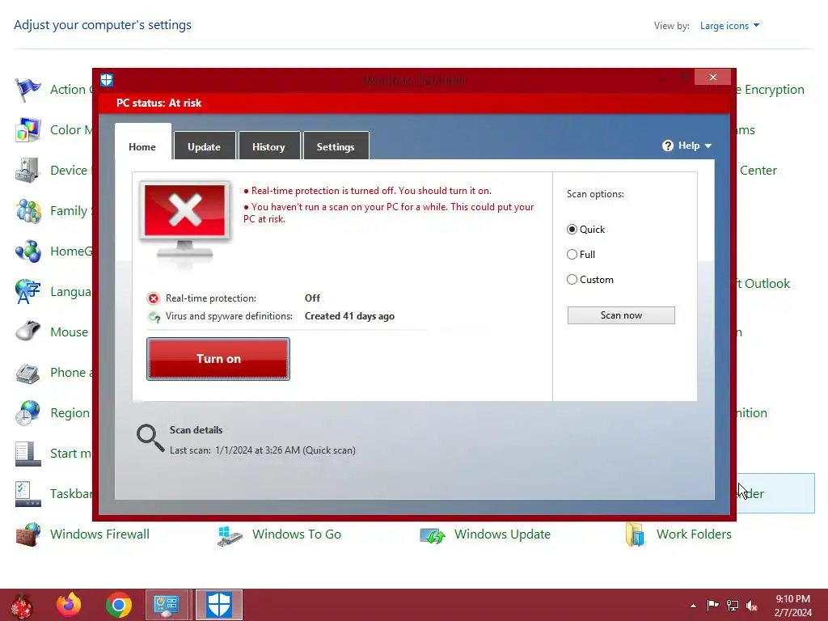Open Work Folders icon
This screenshot has height=621, width=828.
tap(634, 534)
